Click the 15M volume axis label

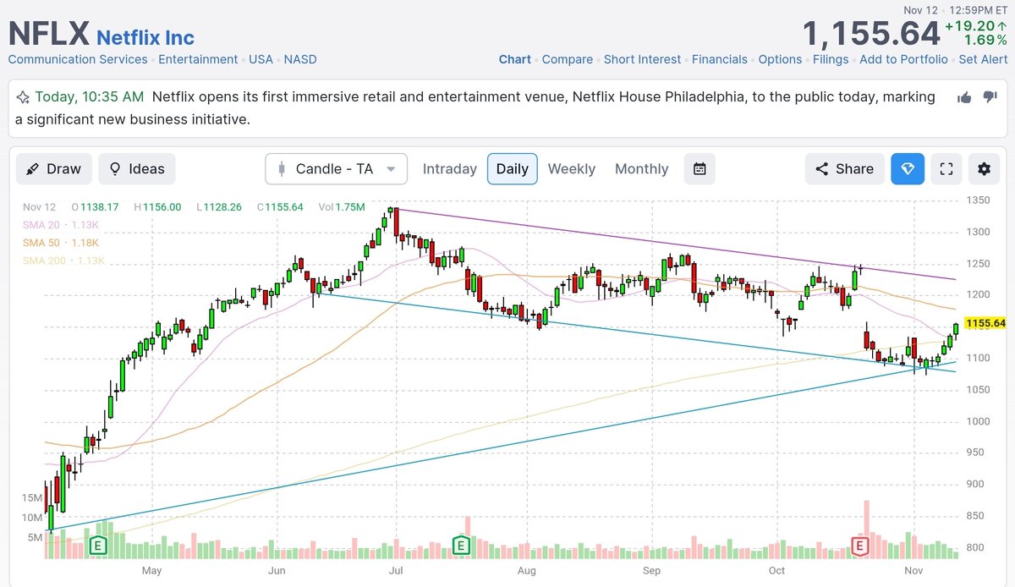(32, 498)
